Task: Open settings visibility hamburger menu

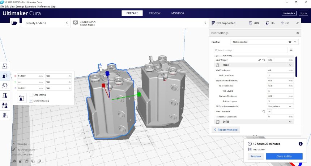Action: [291, 50]
